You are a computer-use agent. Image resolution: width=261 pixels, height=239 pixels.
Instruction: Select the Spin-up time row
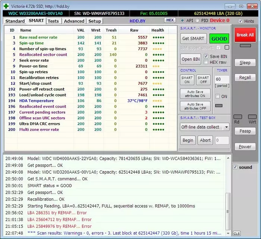[x=91, y=43]
